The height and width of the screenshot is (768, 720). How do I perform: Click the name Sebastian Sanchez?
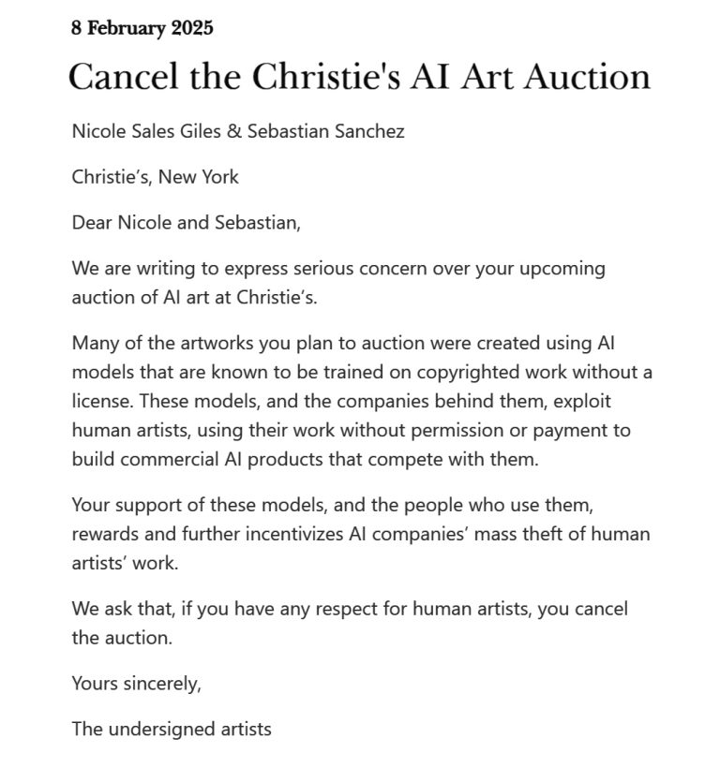pyautogui.click(x=326, y=131)
